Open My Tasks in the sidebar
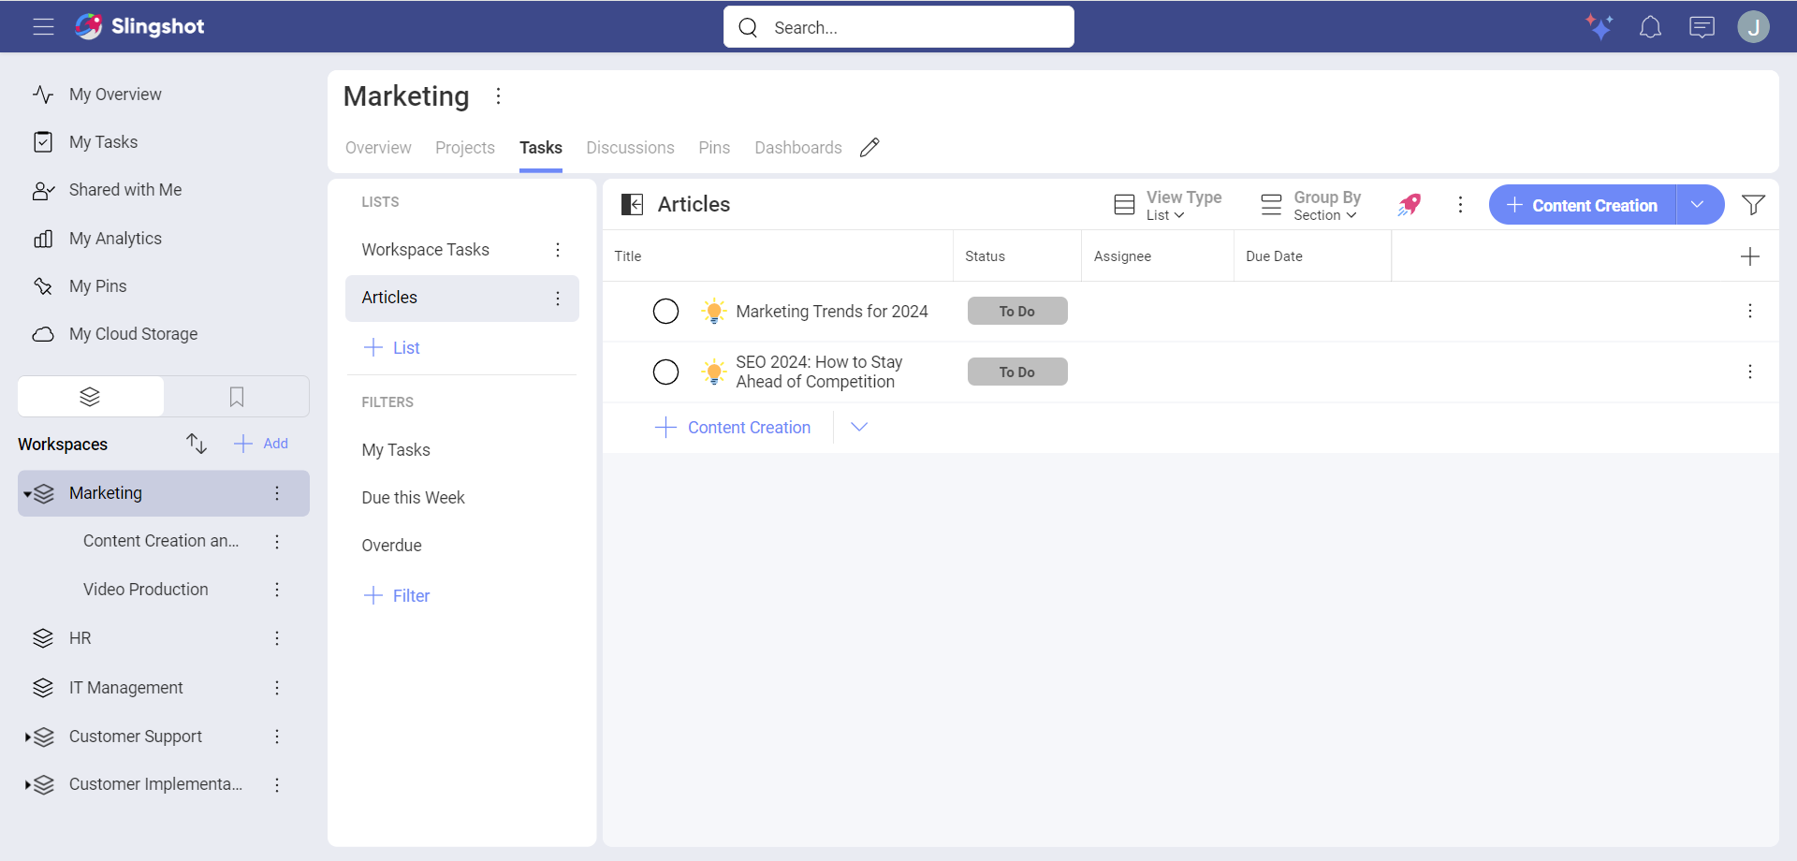 point(103,142)
